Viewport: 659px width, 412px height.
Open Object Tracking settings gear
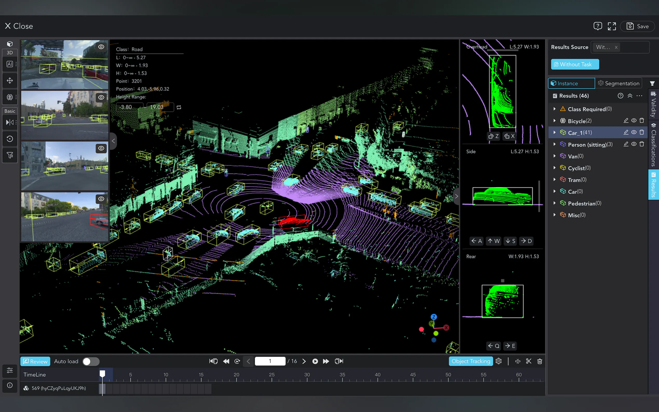[499, 361]
